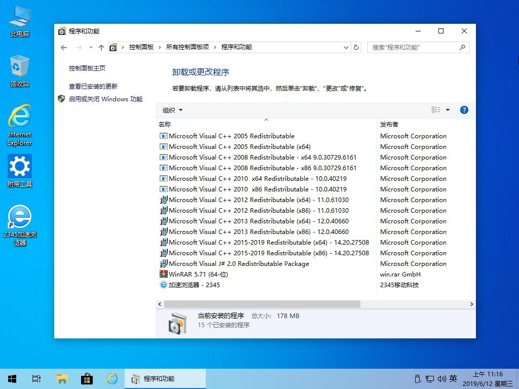This screenshot has width=519, height=389.
Task: Select Visual C++ 2008 Redistributable x64 9.0.30729.6161
Action: (x=263, y=157)
